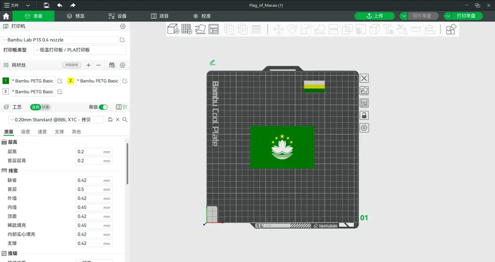Edit filament 3 preset
Image resolution: width=495 pixels, height=262 pixels.
click(60, 92)
